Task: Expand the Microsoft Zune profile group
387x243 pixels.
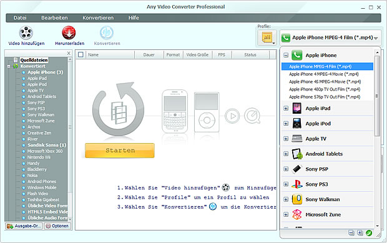Action: 286,215
